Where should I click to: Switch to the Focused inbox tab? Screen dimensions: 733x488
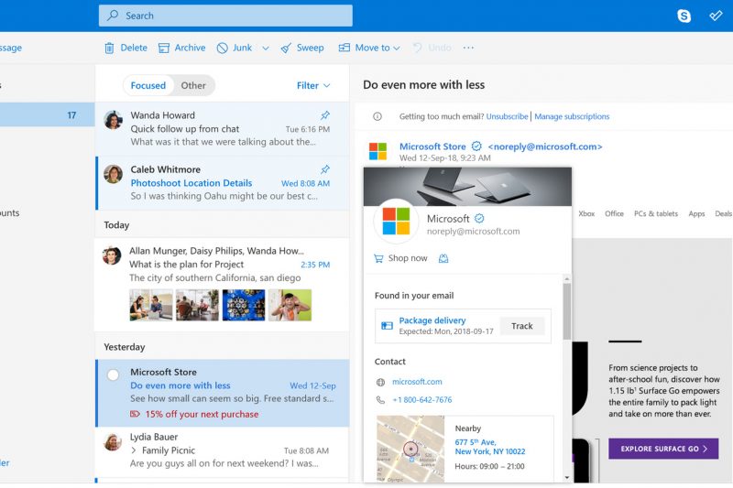[x=148, y=85]
